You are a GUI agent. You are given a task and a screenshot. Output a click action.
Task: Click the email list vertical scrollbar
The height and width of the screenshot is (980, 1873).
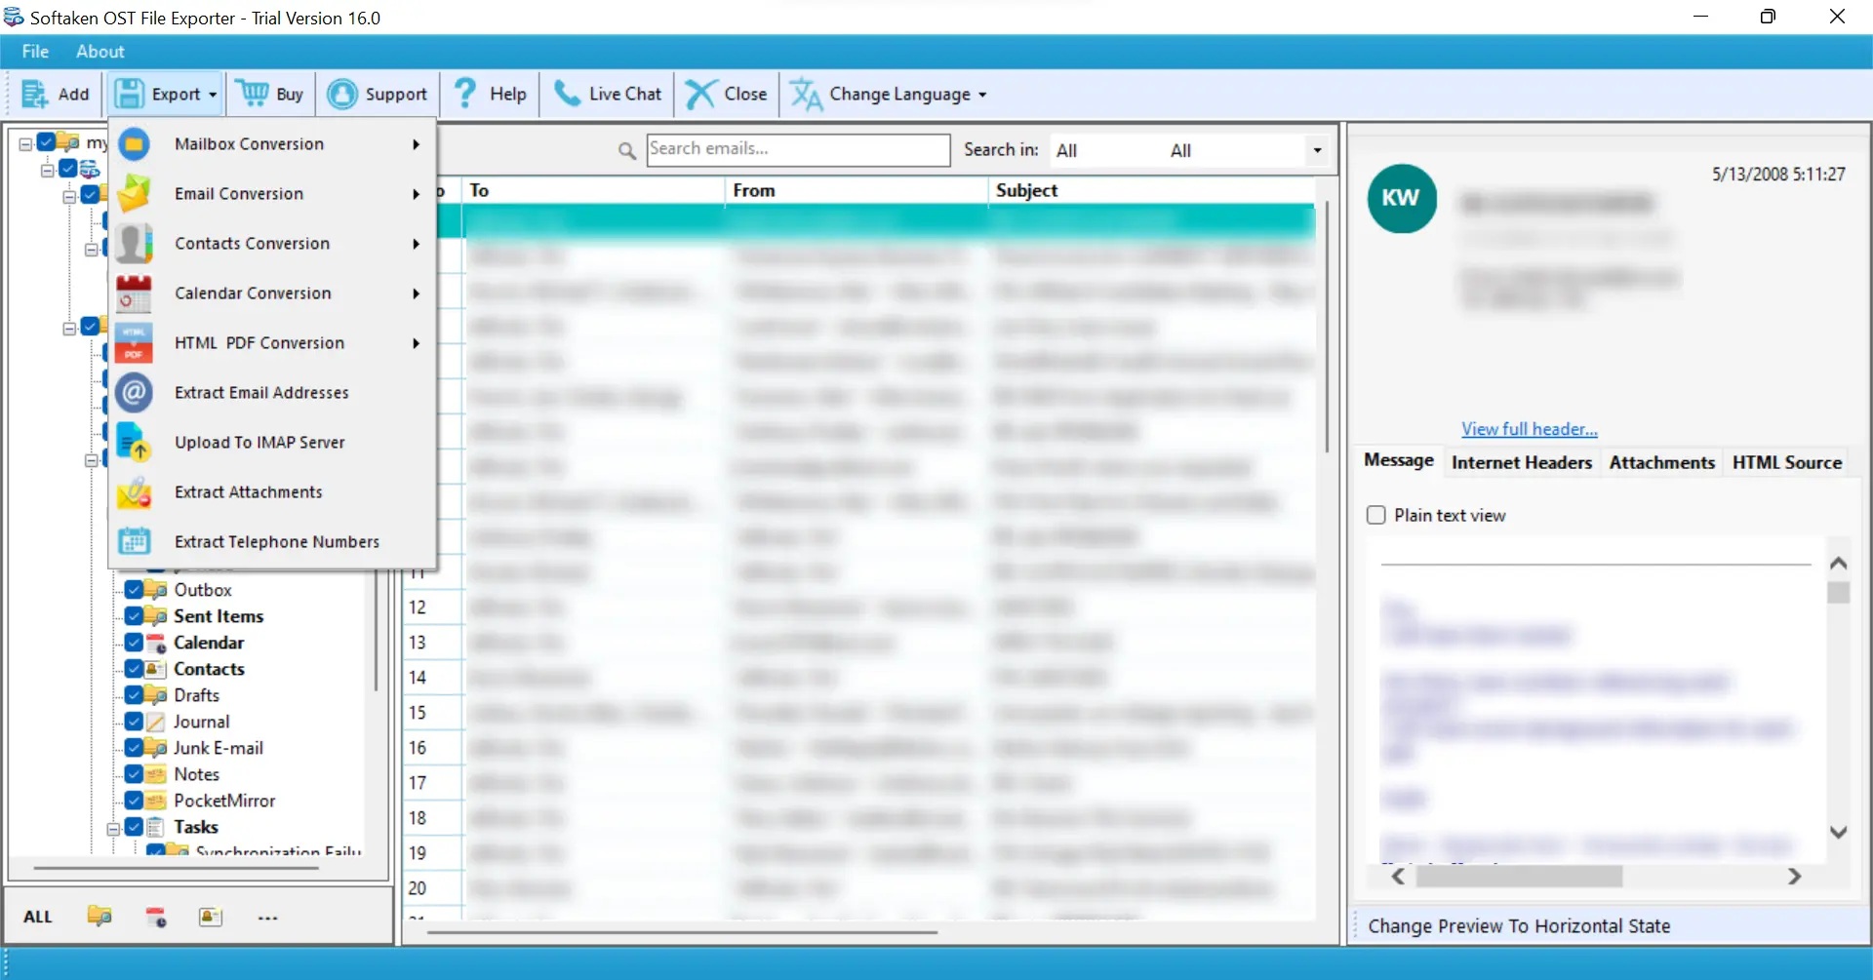tap(1327, 328)
